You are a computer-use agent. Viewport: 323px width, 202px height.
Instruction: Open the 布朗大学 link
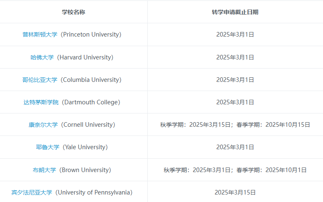click(x=44, y=170)
